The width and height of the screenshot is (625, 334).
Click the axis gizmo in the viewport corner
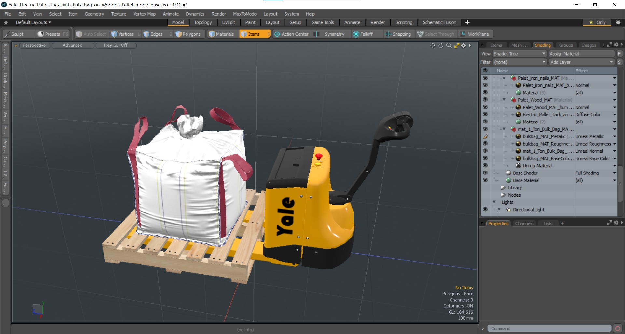[38, 309]
